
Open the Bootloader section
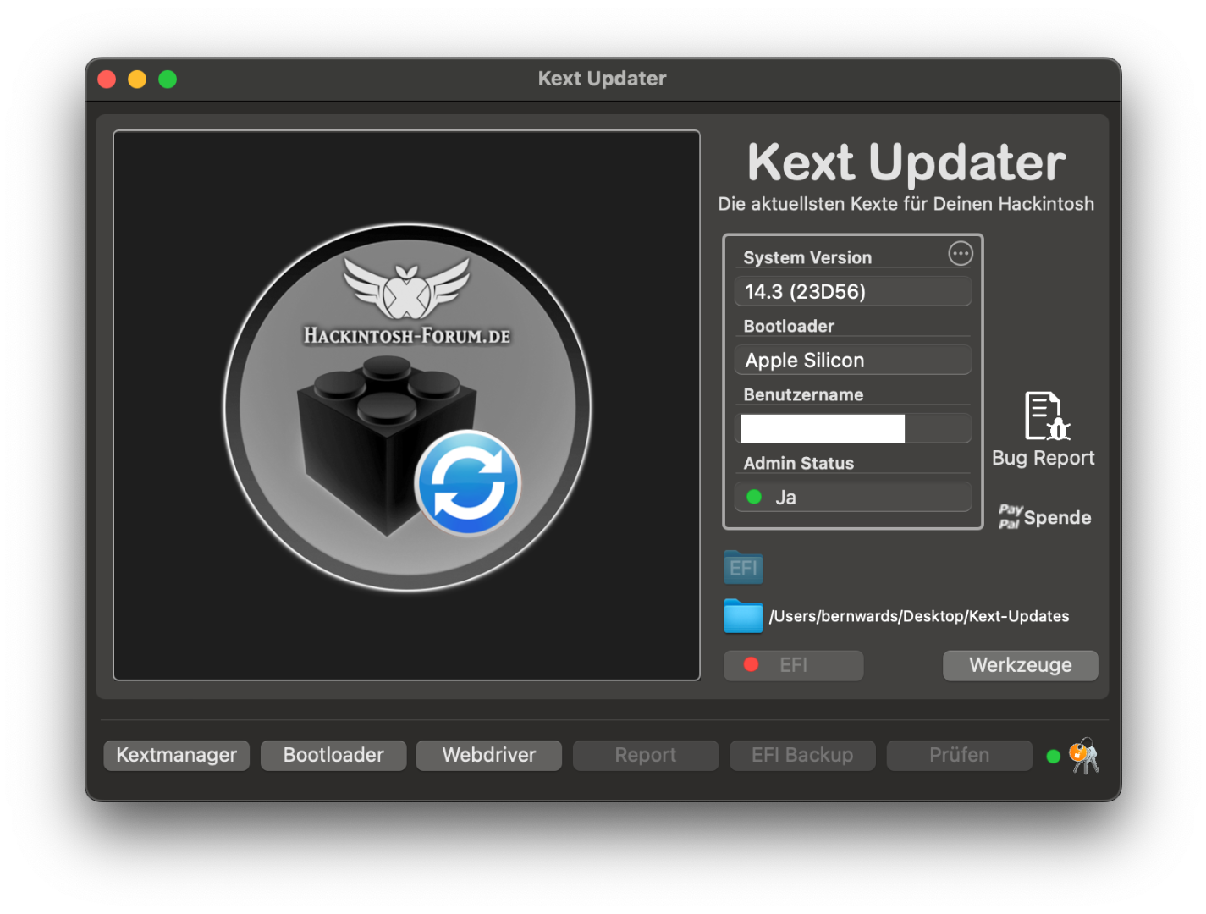(x=333, y=755)
